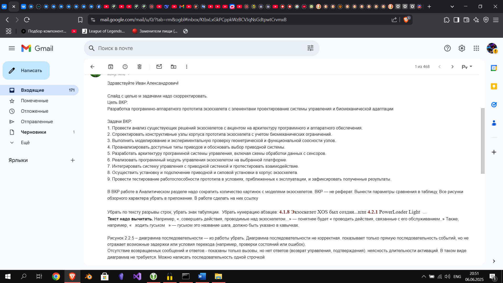Delete this email with trash icon
The width and height of the screenshot is (503, 283).
(140, 67)
